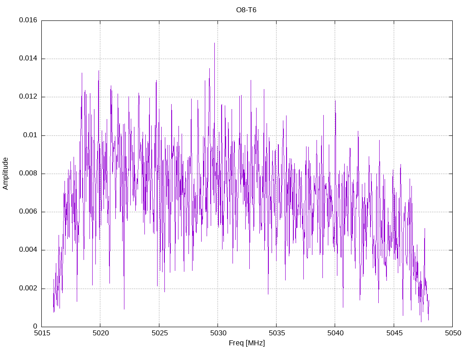Select the Freq [MHz] x-axis label
Image resolution: width=465 pixels, height=349 pixels.
coord(247,343)
